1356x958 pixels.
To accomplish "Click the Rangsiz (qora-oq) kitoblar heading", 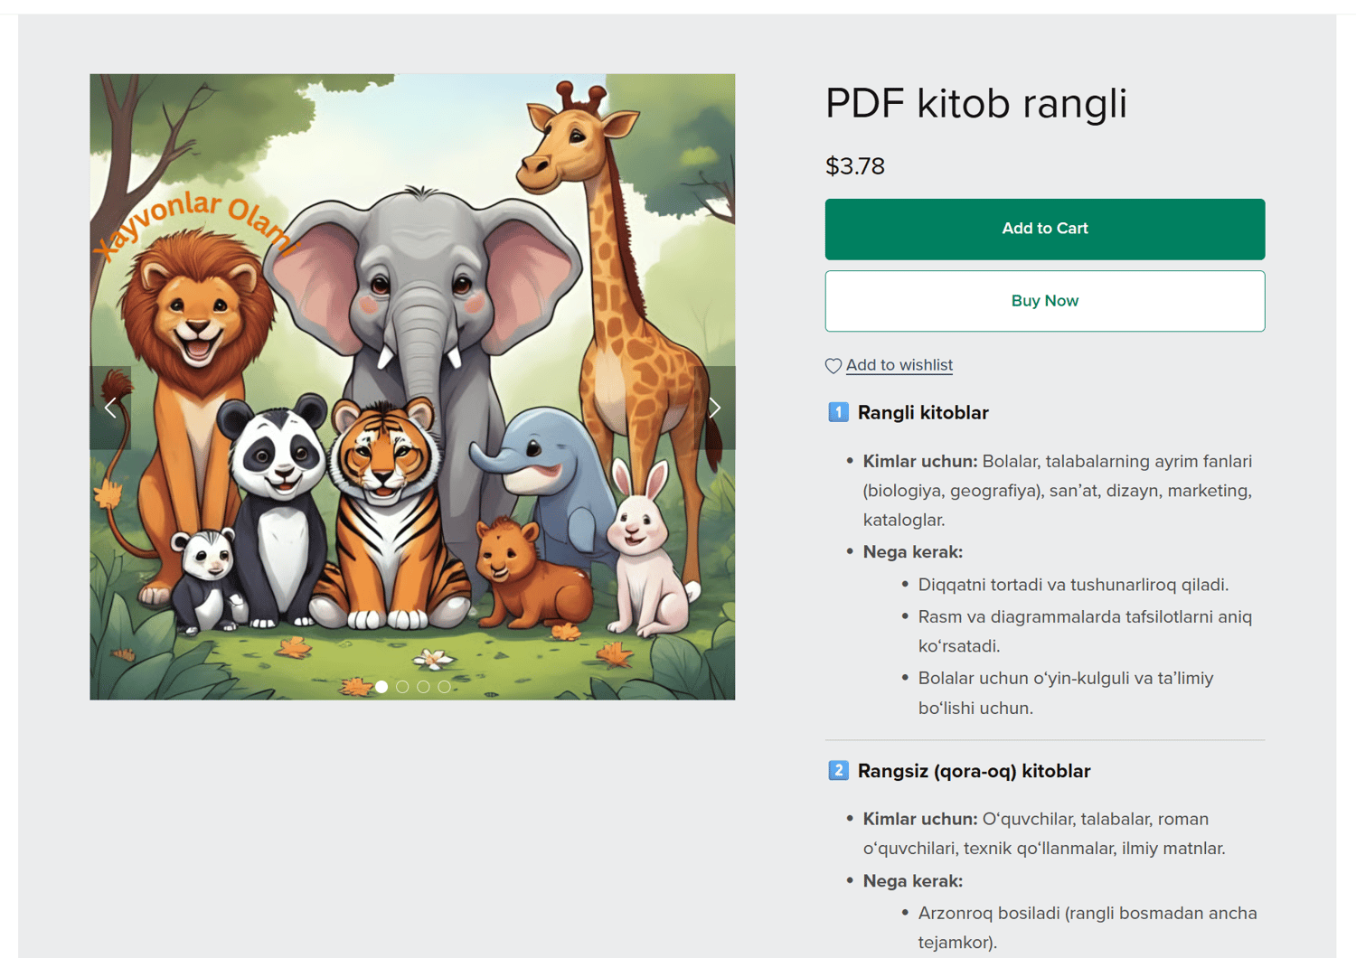I will 974,771.
